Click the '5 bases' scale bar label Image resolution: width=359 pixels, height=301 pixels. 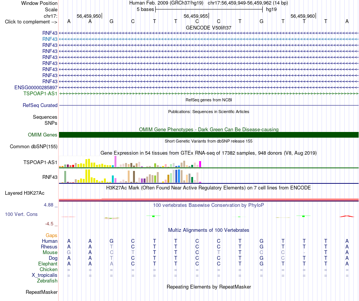tap(145, 9)
